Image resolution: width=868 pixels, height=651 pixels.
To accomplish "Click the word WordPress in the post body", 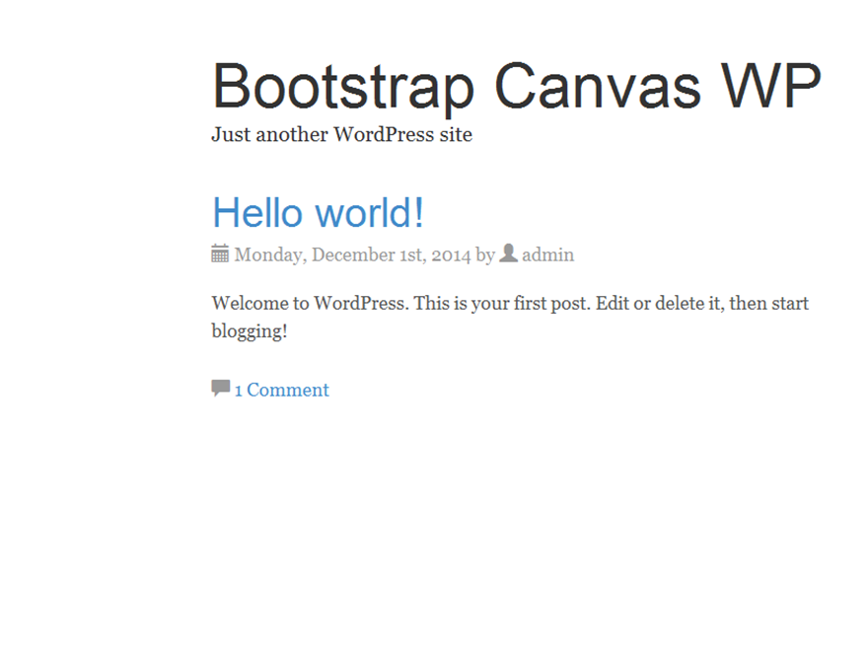I will (x=358, y=303).
